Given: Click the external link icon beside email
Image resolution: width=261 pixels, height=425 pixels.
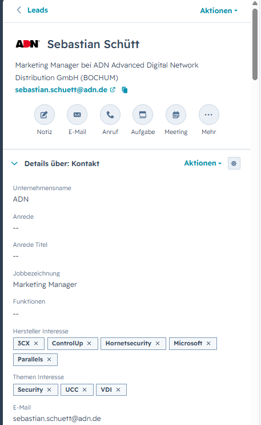Looking at the screenshot, I should [x=113, y=90].
